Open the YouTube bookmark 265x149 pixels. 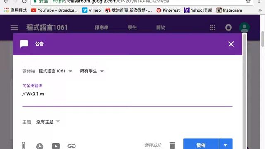[54, 10]
